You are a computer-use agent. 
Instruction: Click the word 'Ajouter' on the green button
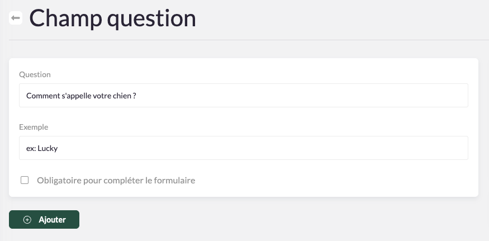coord(52,220)
